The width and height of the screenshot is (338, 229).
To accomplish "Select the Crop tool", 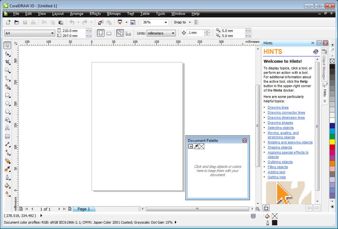I will point(7,62).
